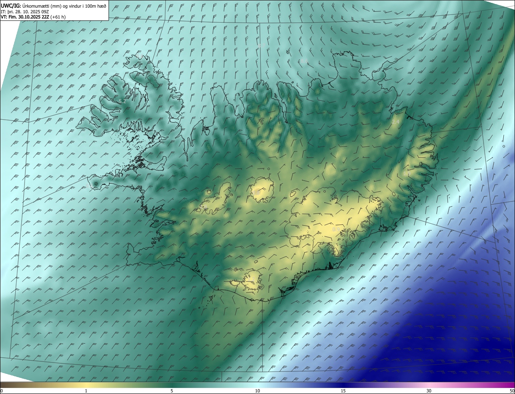Image resolution: width=515 pixels, height=394 pixels.
Task: Click the '15' label on the color scale
Action: (x=343, y=391)
